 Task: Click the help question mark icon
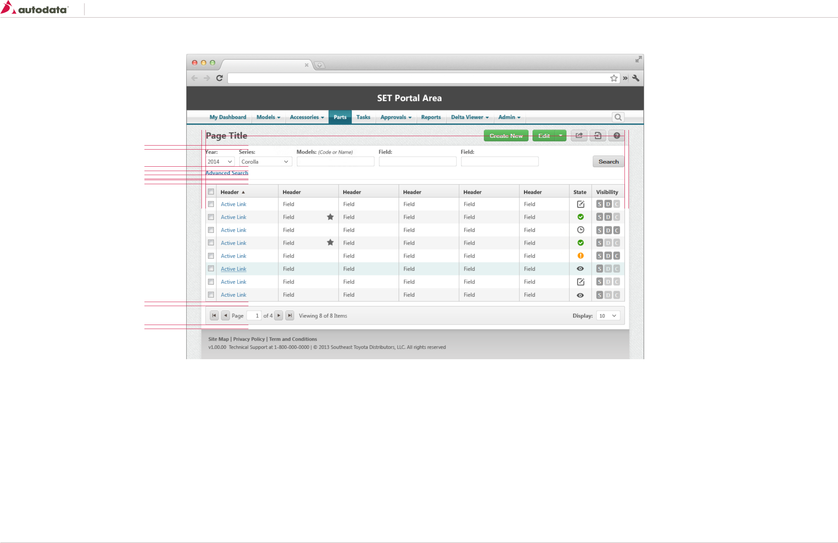[616, 136]
